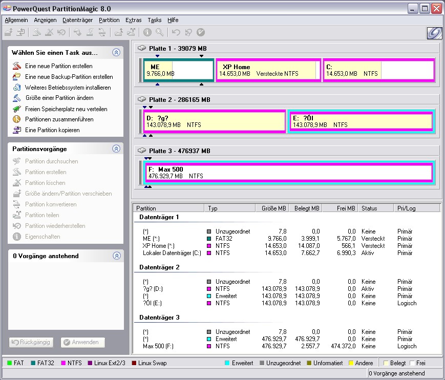Select the ME partition block on Platte 1
445x380 pixels.
point(179,70)
